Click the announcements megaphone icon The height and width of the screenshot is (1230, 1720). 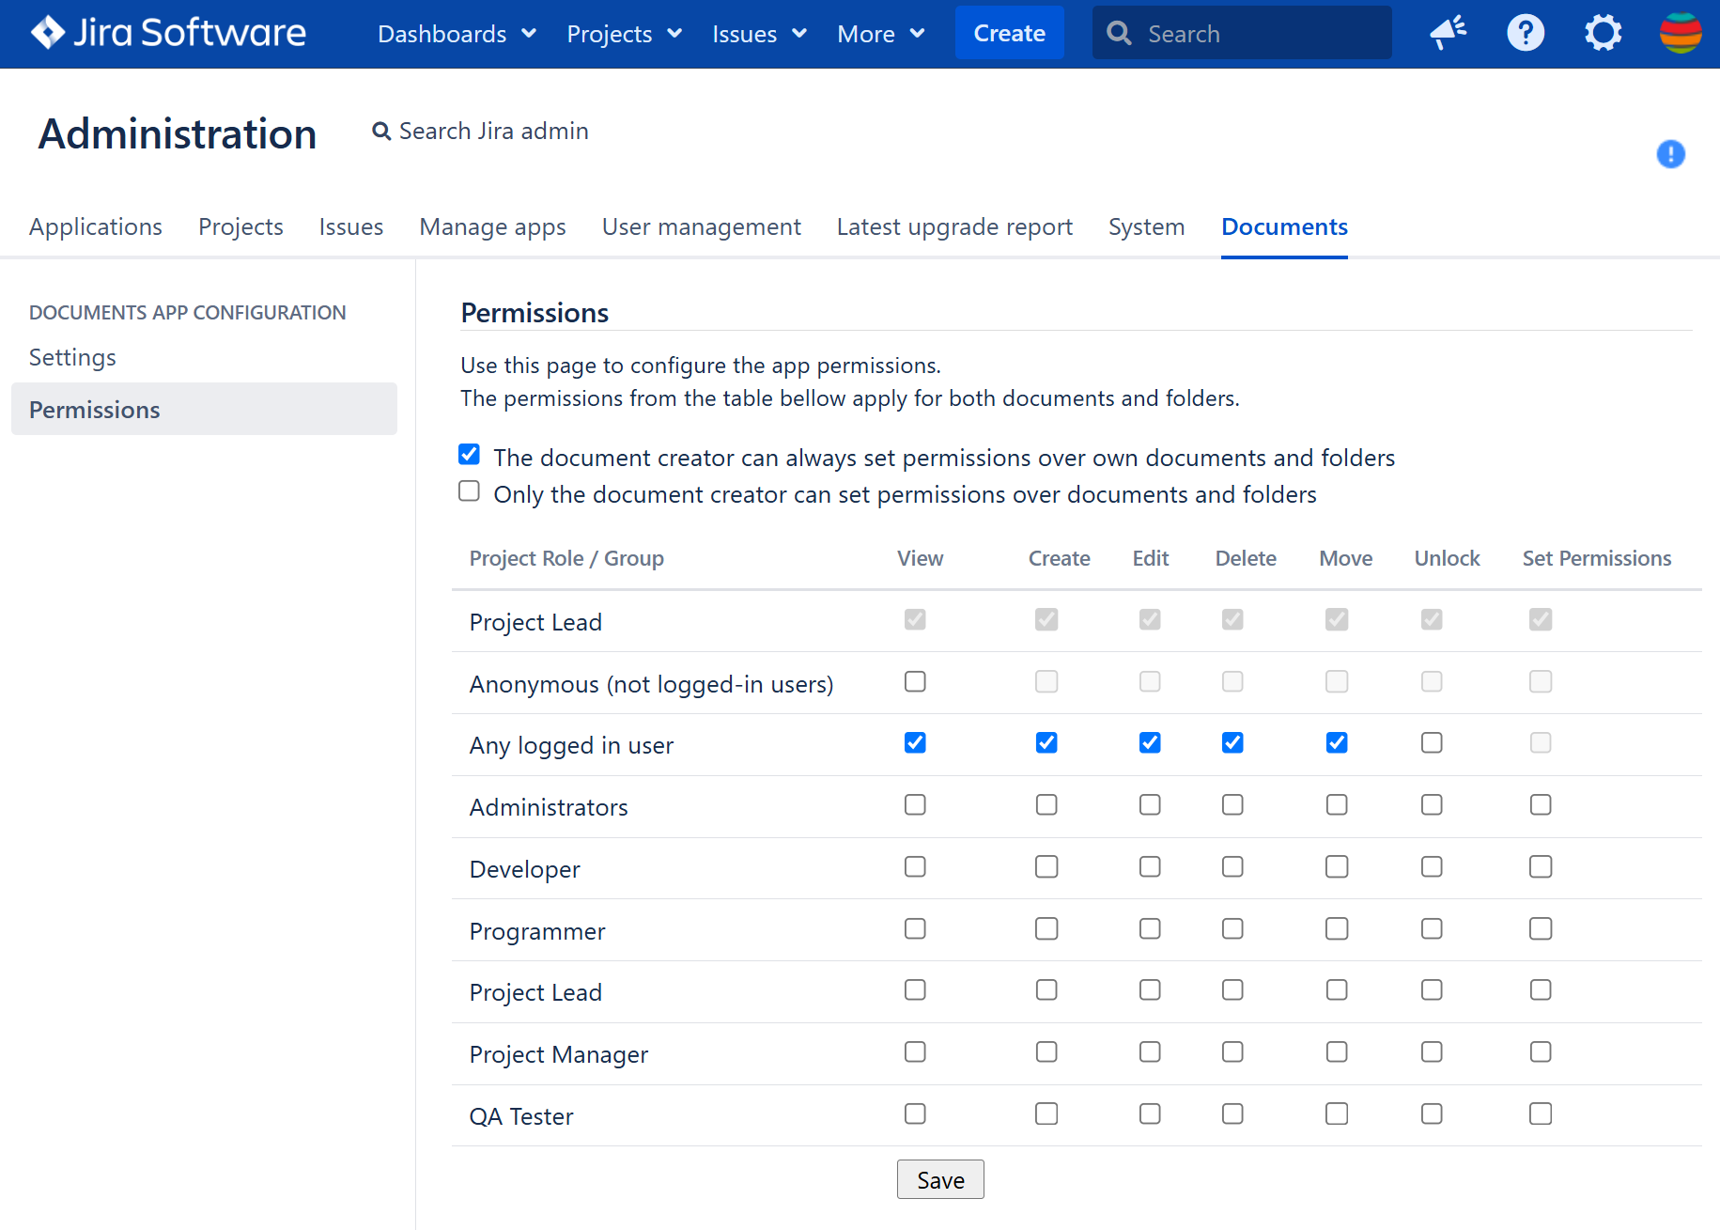pyautogui.click(x=1447, y=32)
